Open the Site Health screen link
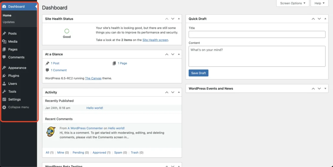The height and width of the screenshot is (167, 333). click(x=155, y=40)
